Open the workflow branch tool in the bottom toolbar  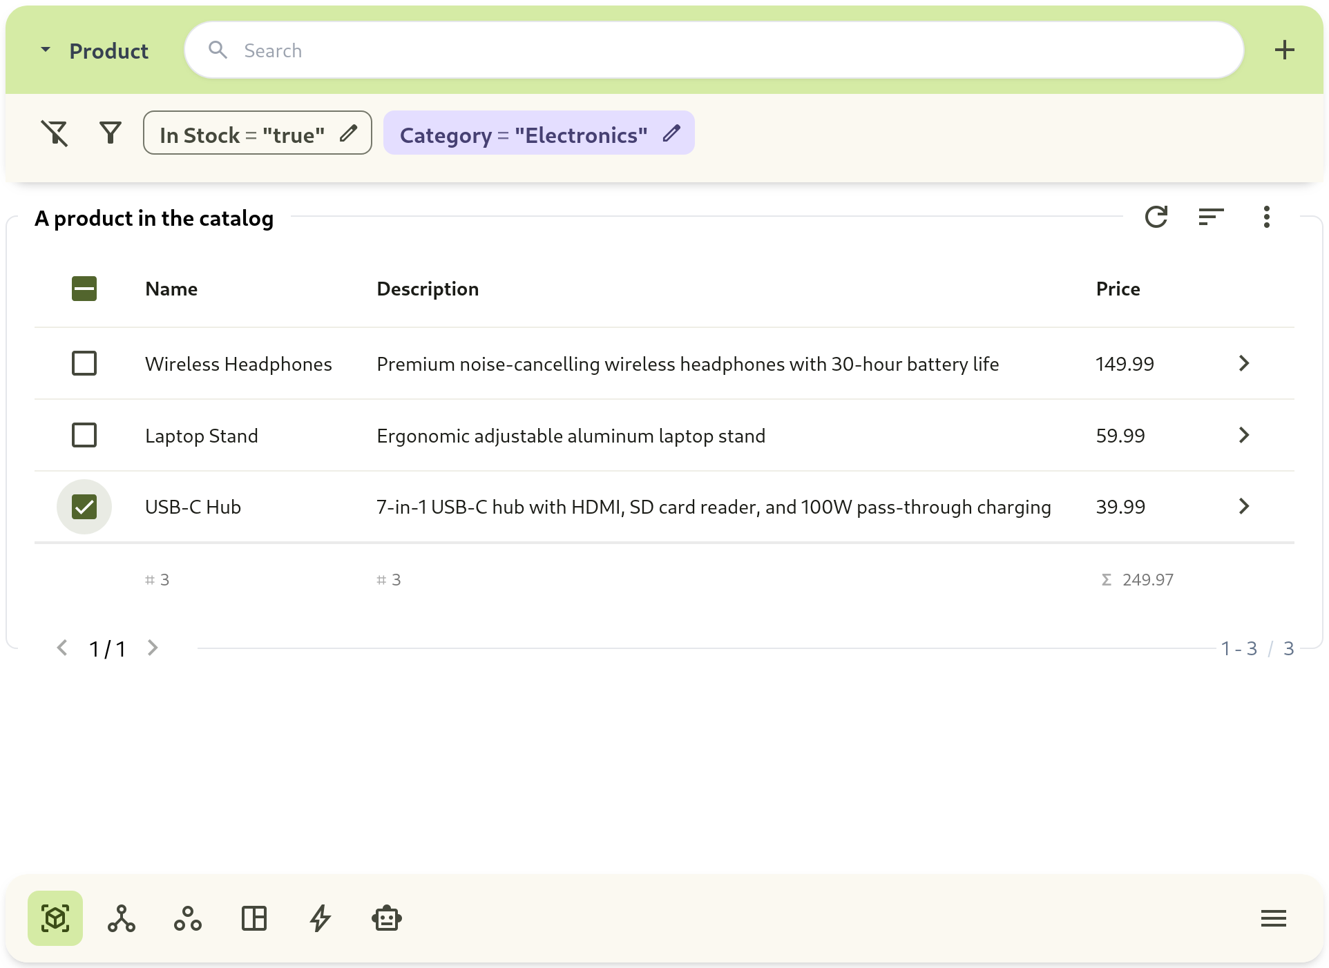121,918
